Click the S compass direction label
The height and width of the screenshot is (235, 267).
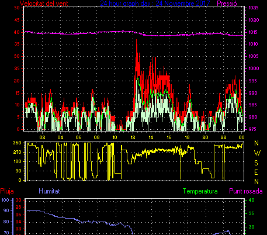(256, 163)
